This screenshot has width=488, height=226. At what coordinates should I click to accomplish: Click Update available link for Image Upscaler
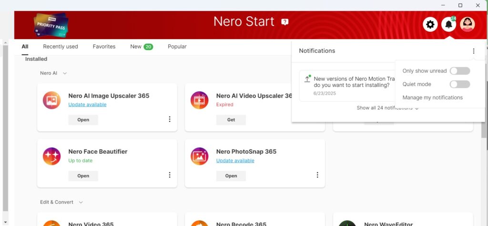88,105
